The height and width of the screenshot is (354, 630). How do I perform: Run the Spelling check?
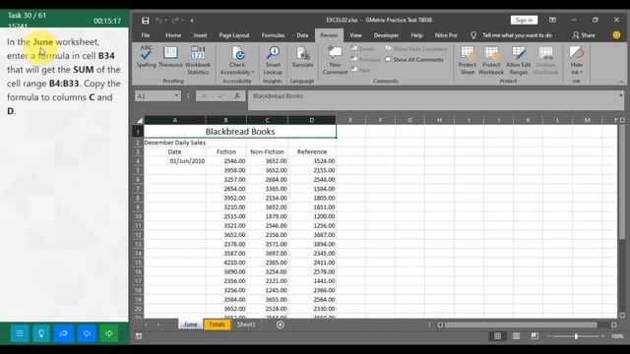pyautogui.click(x=147, y=56)
